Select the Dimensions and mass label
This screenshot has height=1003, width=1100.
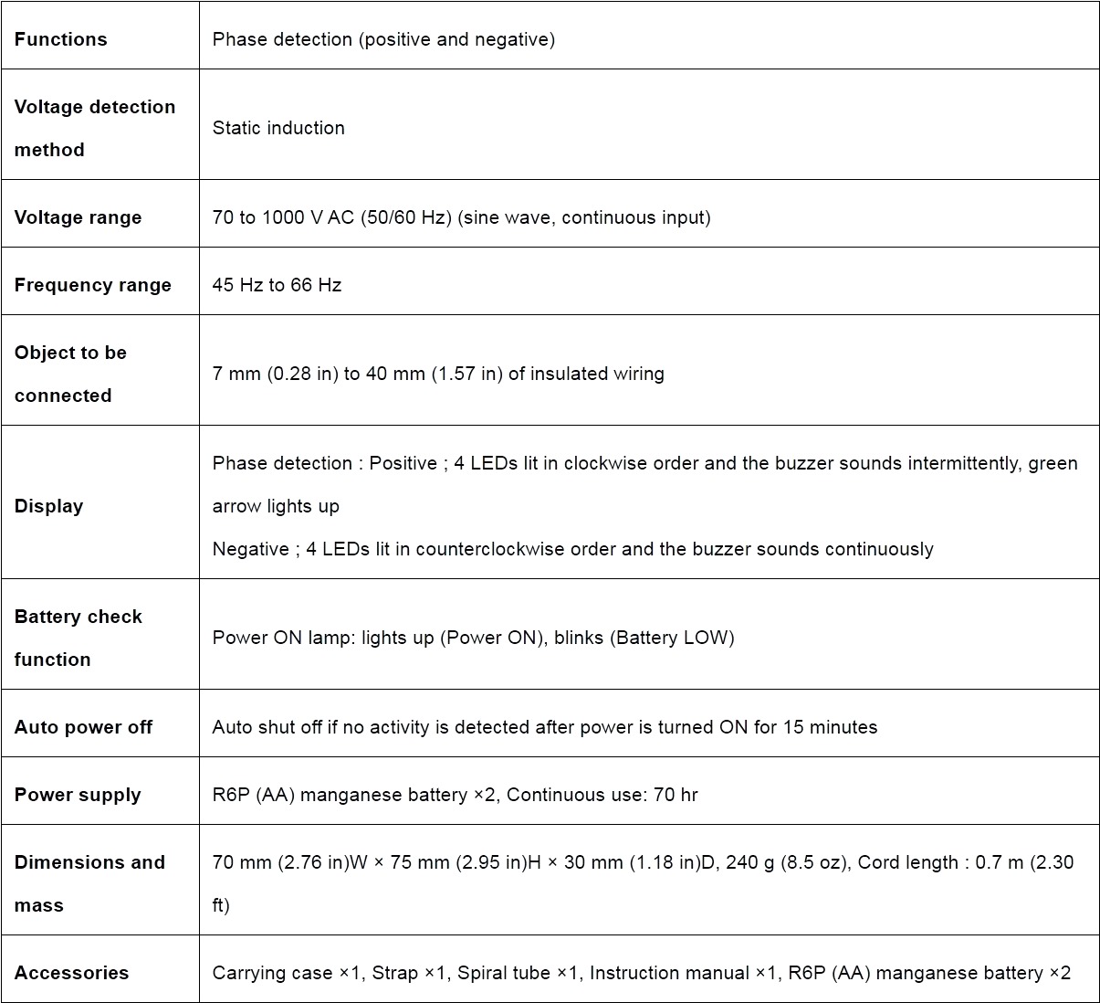tap(89, 883)
